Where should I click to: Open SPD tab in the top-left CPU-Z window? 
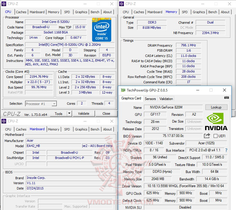pos(67,12)
